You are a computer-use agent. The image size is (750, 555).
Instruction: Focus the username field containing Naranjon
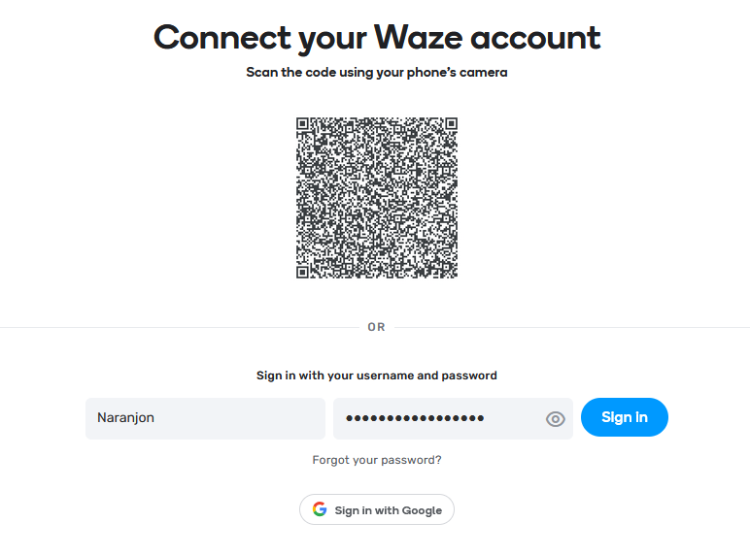(205, 418)
